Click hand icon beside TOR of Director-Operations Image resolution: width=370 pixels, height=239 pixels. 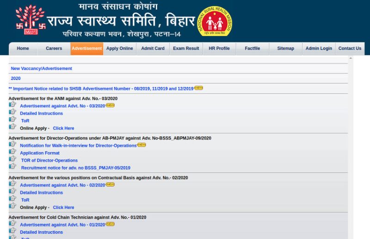[12, 159]
